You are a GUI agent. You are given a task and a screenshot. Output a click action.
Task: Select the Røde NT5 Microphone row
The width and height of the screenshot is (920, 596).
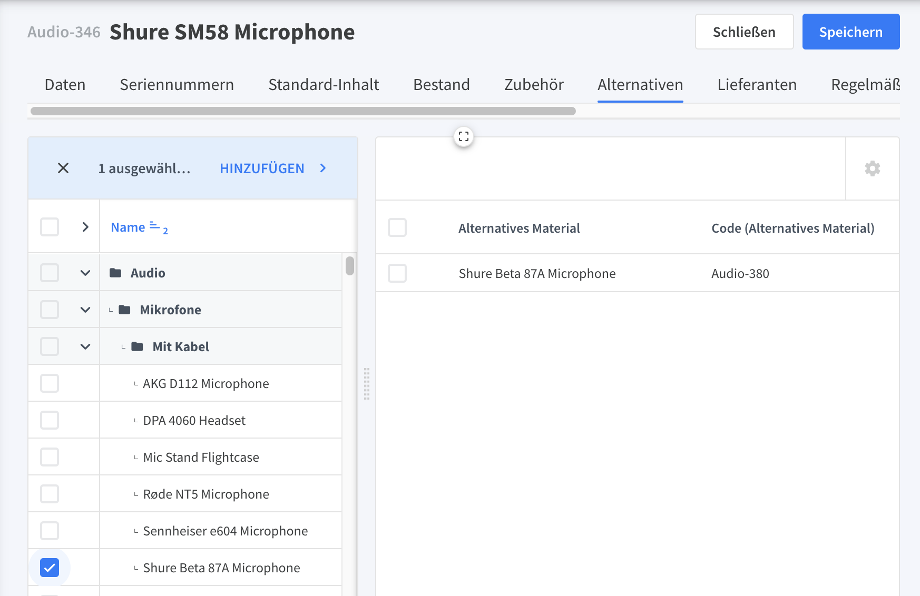click(x=185, y=494)
